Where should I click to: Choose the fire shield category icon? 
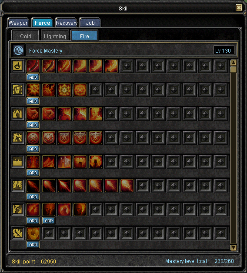click(18, 90)
